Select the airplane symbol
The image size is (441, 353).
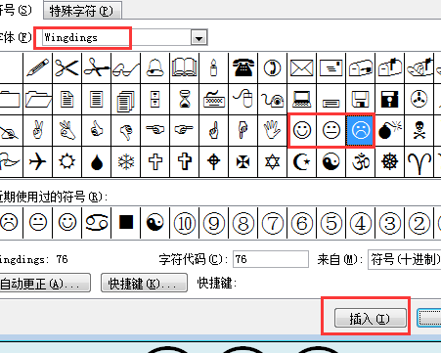click(x=38, y=161)
